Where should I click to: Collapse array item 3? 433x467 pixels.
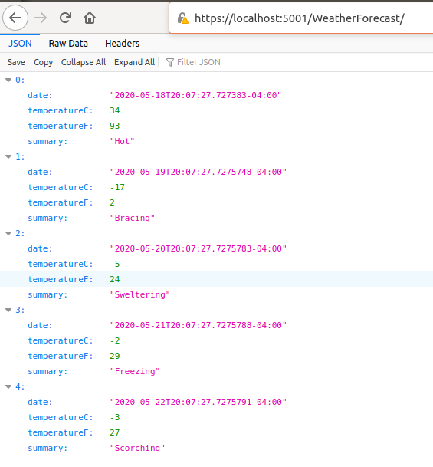click(8, 310)
